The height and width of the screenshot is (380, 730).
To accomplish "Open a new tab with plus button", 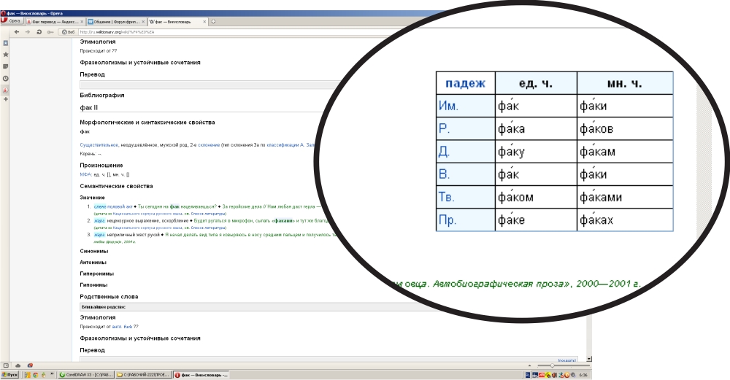I will [x=213, y=22].
